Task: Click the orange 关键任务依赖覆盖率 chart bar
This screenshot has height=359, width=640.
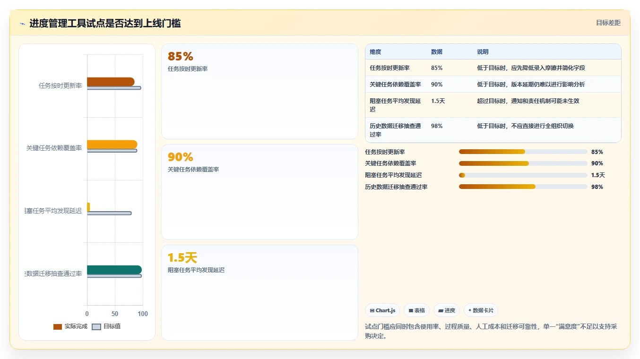Action: pyautogui.click(x=112, y=145)
